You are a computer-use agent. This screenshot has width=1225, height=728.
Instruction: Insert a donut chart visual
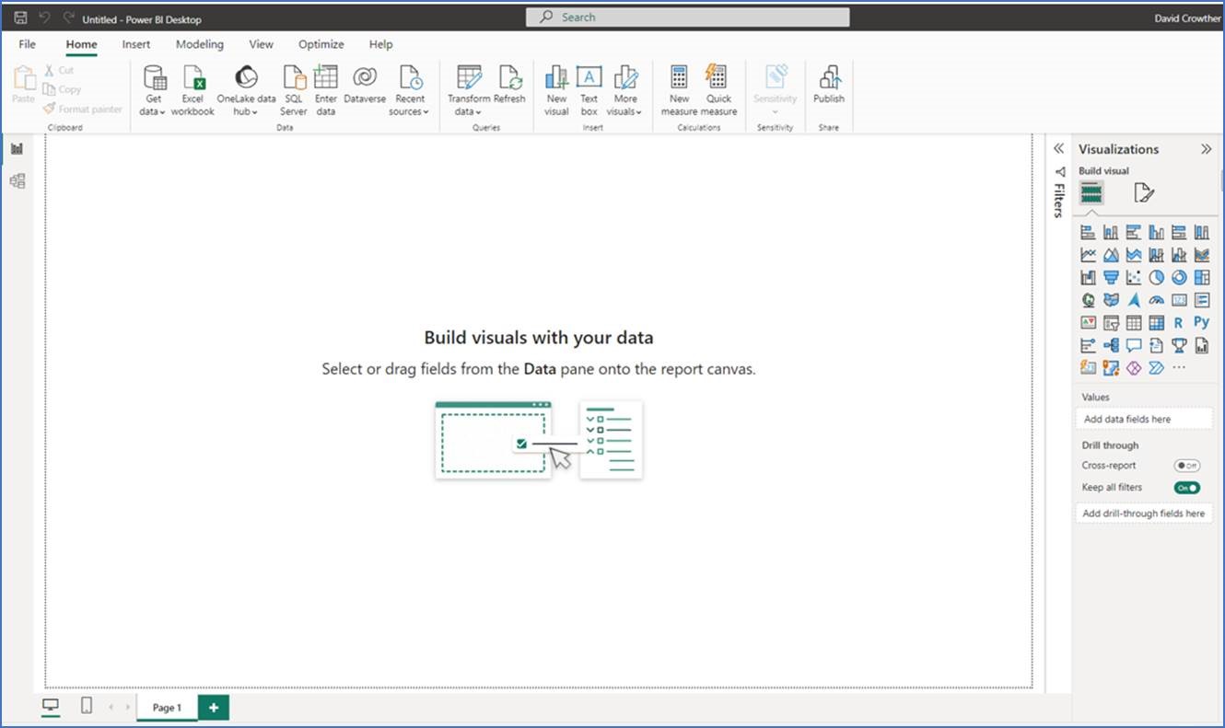coord(1179,277)
